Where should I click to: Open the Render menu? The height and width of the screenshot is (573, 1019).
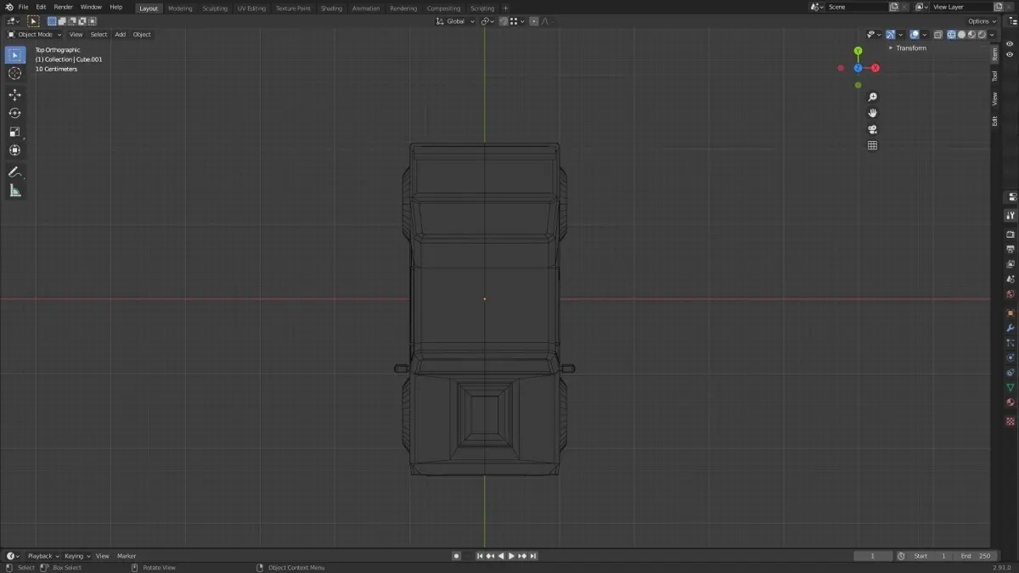click(63, 7)
